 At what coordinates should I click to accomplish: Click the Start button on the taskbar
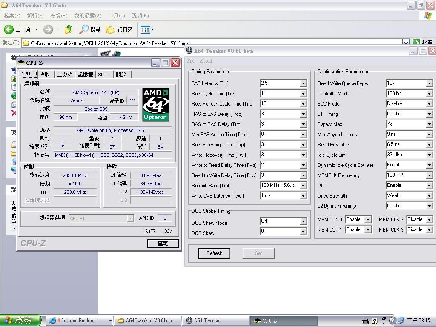point(20,321)
